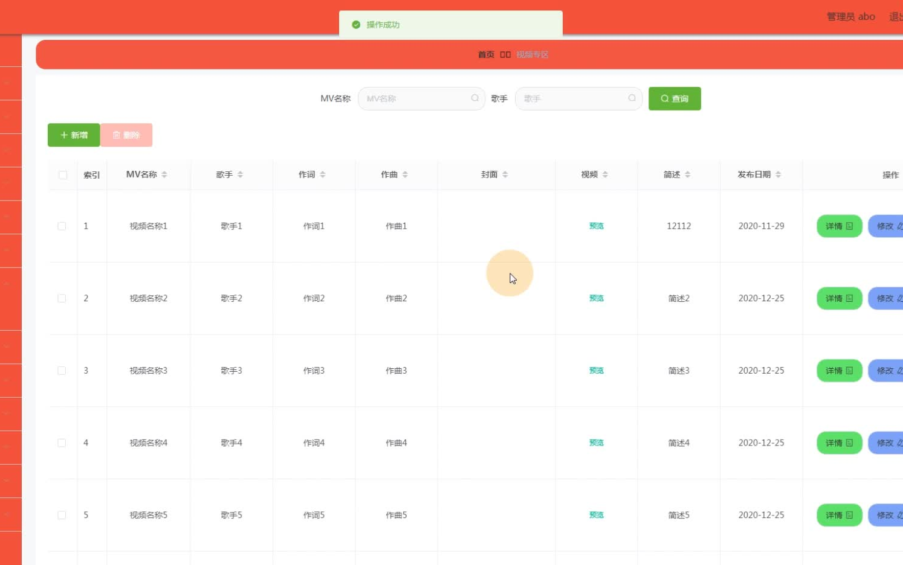This screenshot has height=565, width=903.
Task: Preview video via 预览 in 视频名称1 row
Action: tap(597, 226)
